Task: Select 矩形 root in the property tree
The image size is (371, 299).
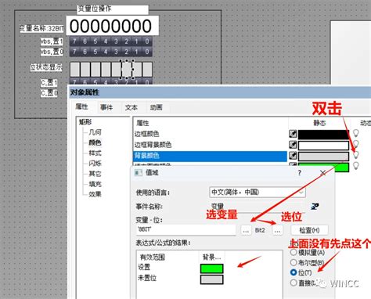Action: [85, 122]
